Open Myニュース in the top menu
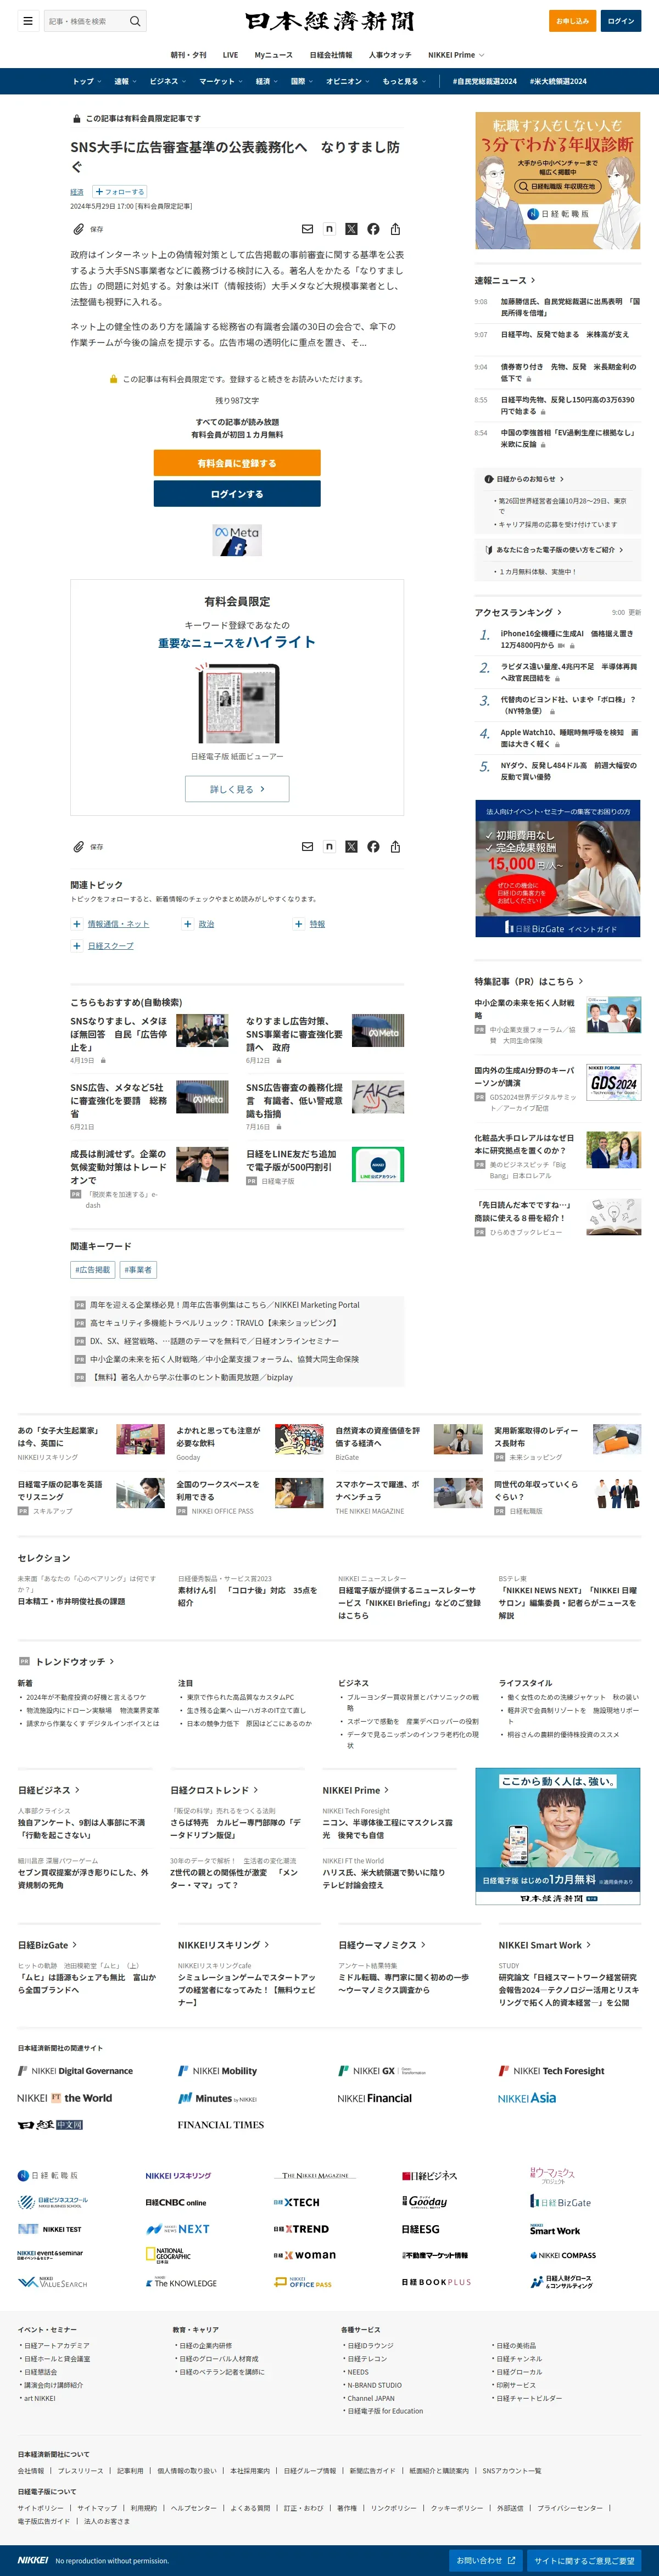This screenshot has height=2576, width=659. click(274, 55)
